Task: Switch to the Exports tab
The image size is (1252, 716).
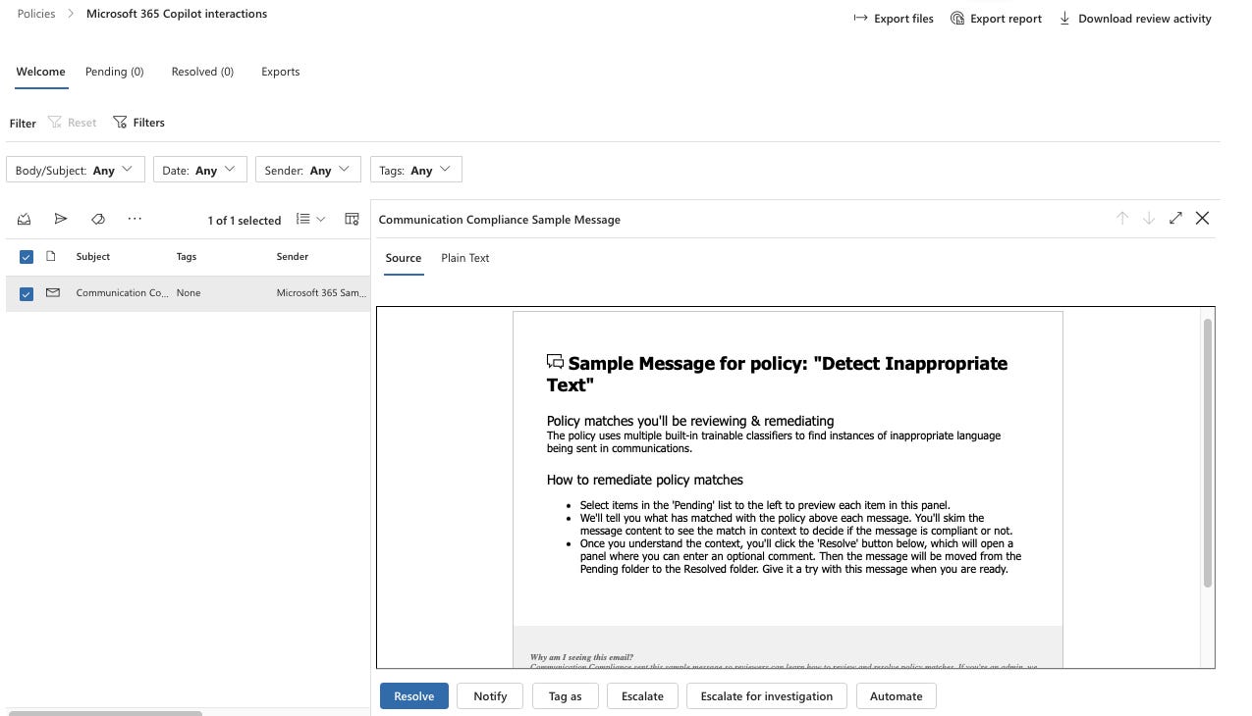Action: [280, 72]
